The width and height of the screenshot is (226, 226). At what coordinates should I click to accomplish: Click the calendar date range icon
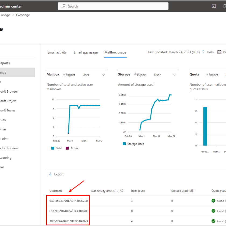(x=219, y=52)
